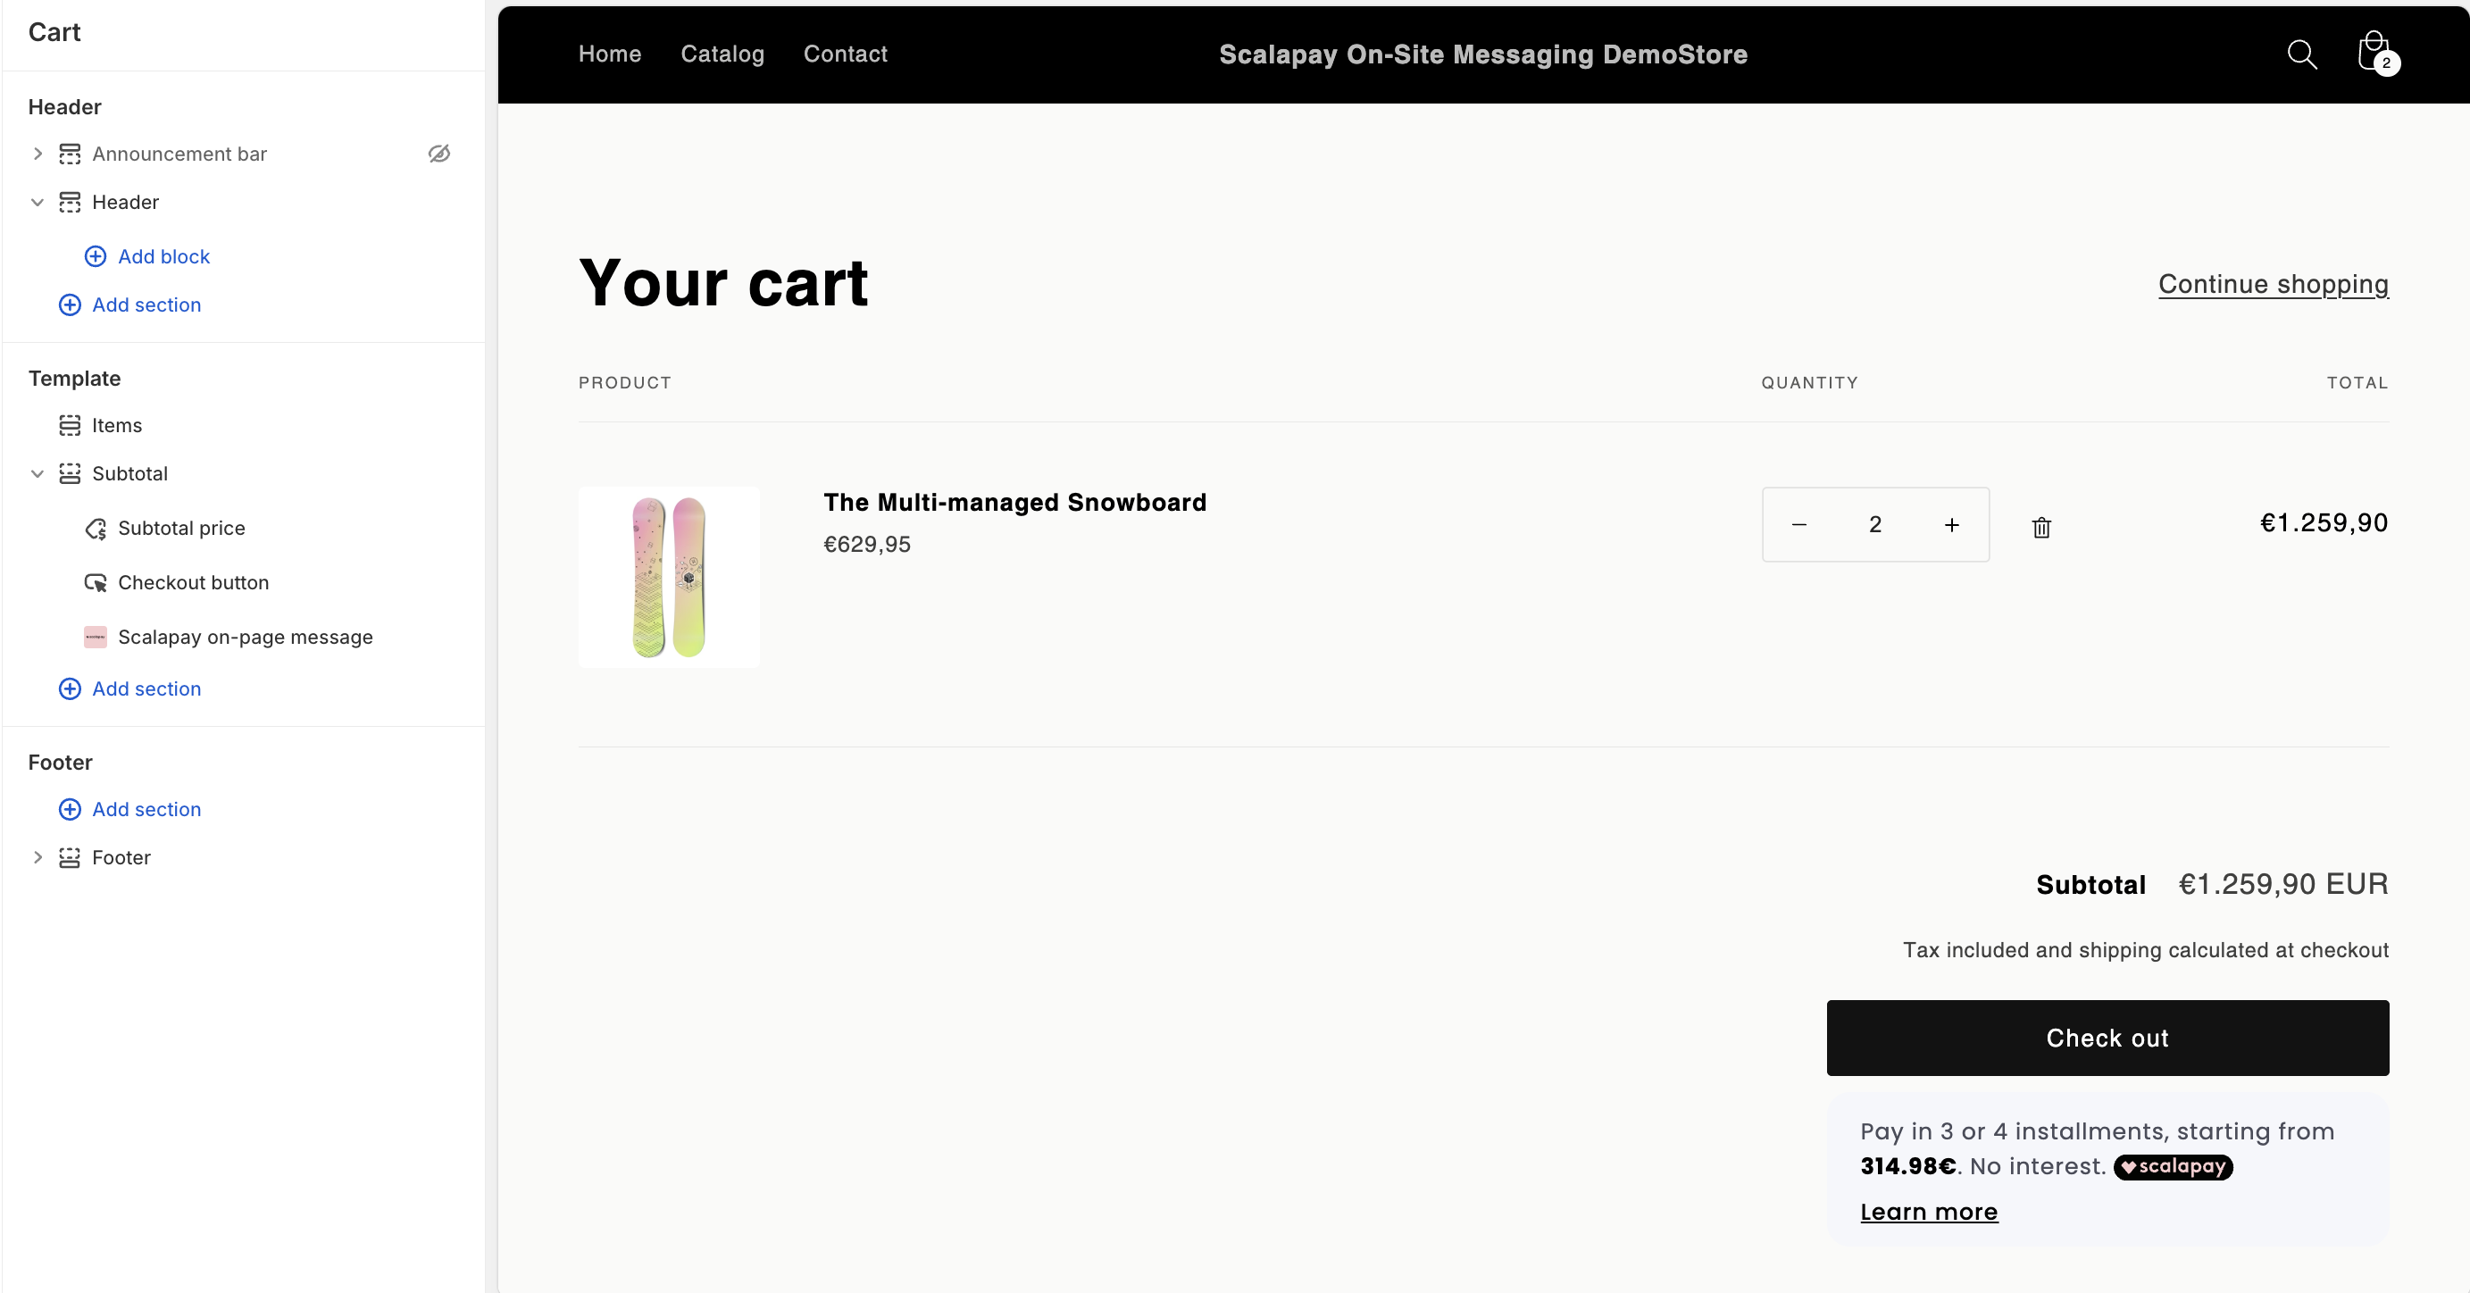Click the Items section icon
This screenshot has height=1293, width=2470.
[x=69, y=426]
